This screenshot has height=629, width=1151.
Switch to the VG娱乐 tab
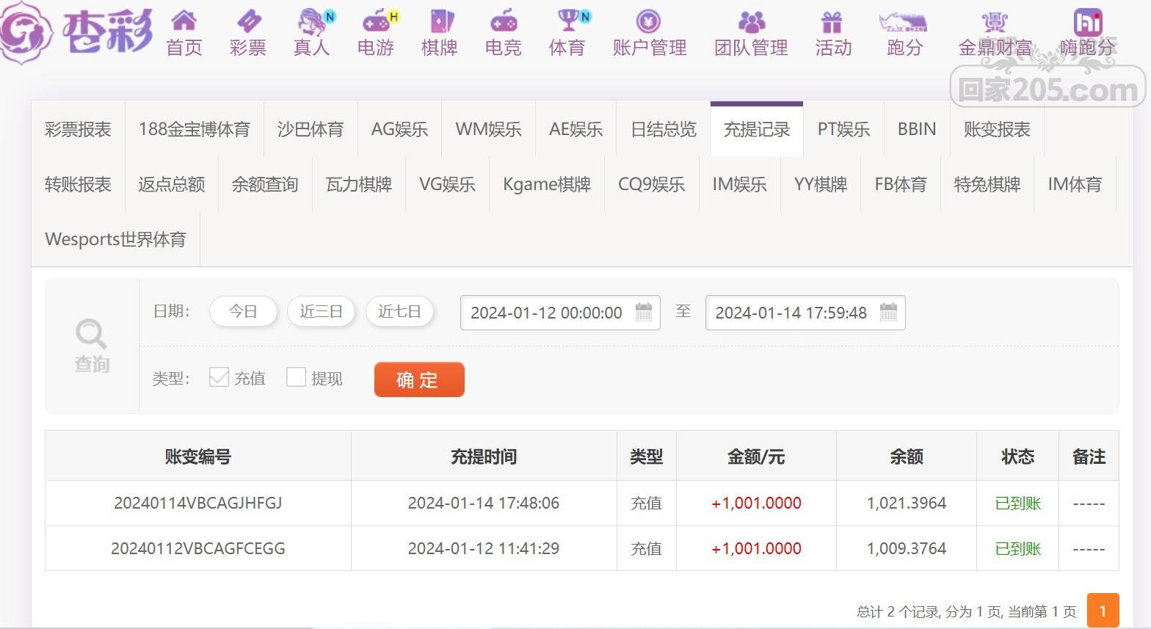coord(447,184)
